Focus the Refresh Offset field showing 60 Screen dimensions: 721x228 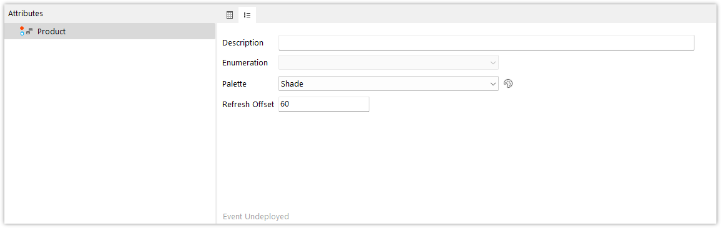point(324,104)
